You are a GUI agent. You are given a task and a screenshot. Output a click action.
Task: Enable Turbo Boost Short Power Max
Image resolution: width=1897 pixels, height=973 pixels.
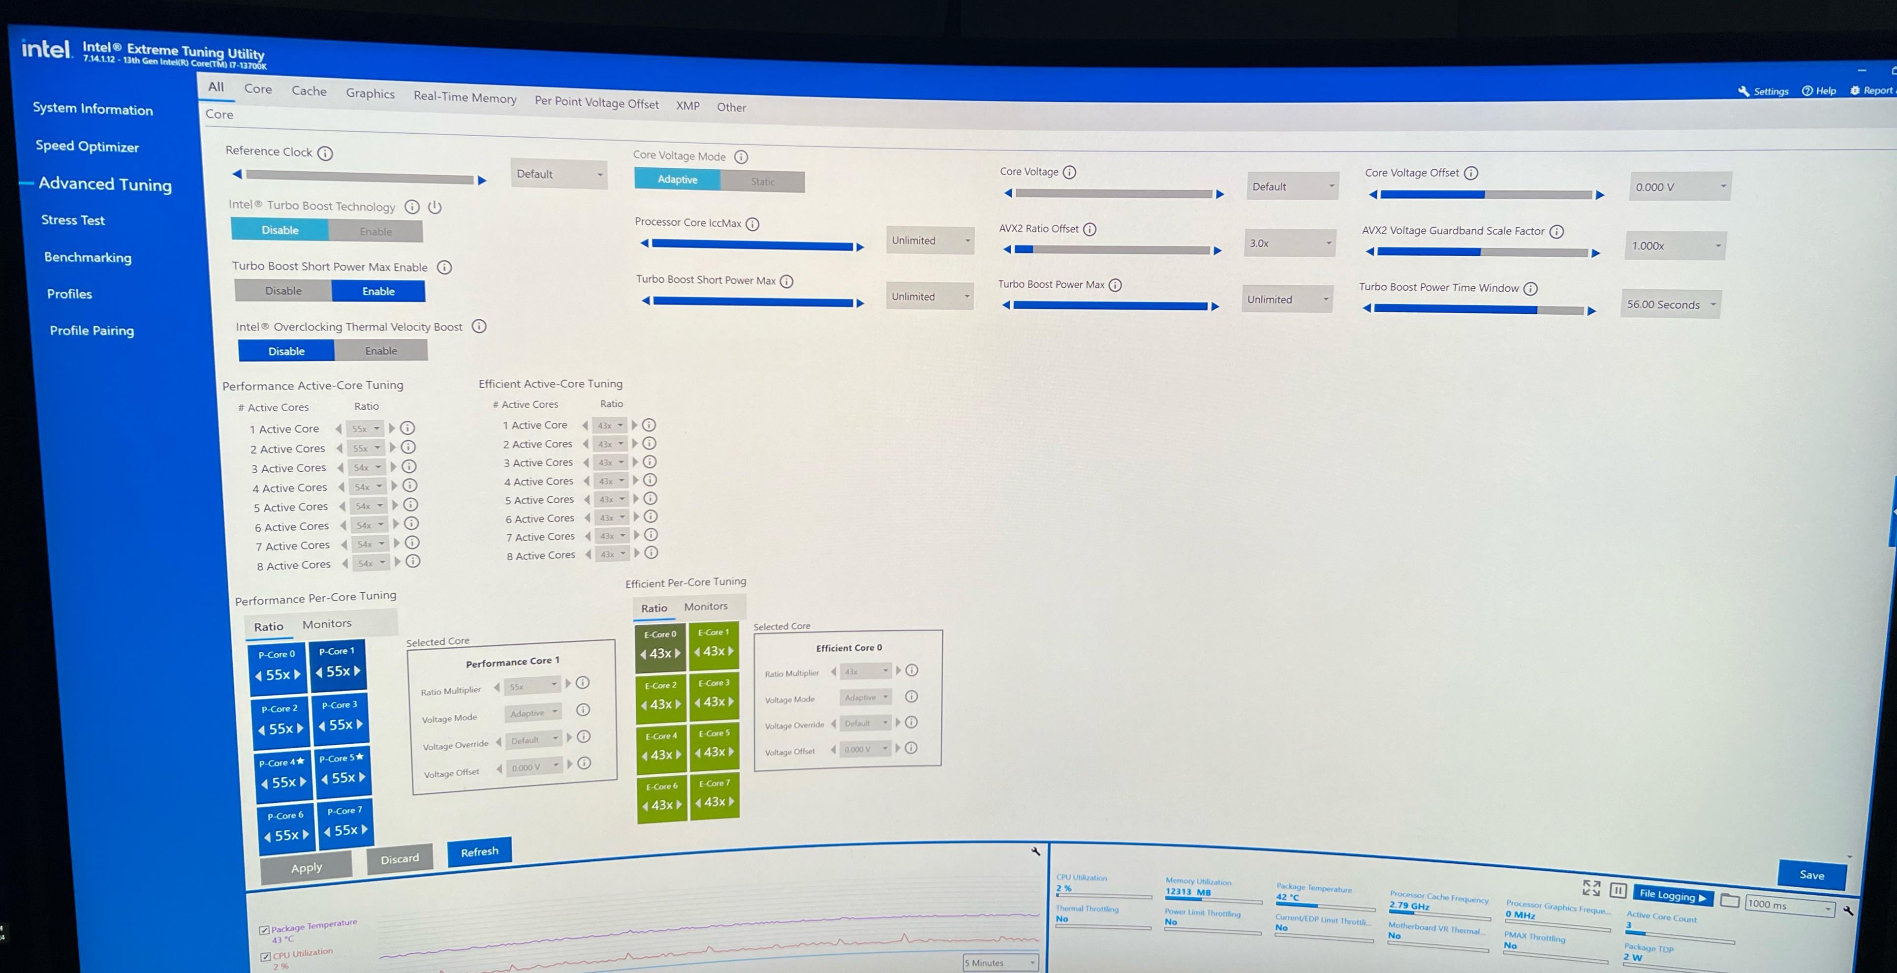[378, 292]
